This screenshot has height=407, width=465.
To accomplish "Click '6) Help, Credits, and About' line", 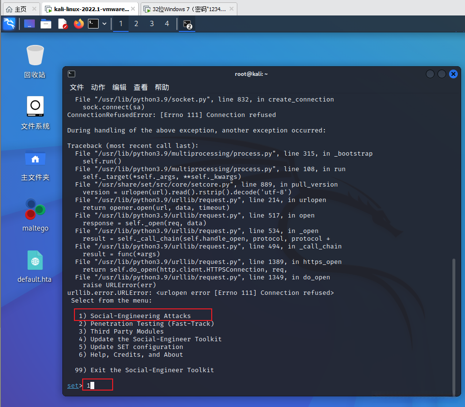I will 131,354.
